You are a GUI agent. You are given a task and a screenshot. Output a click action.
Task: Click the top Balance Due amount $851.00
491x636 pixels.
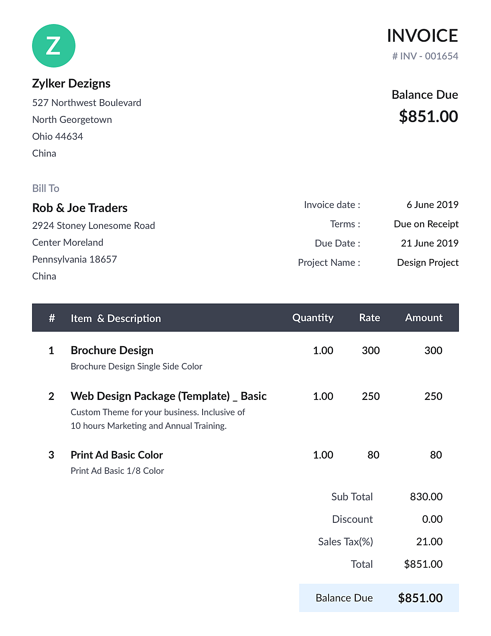428,116
